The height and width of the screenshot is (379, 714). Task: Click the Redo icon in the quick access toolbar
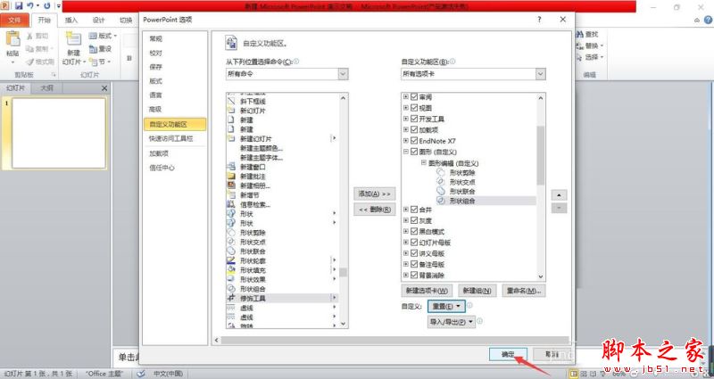pyautogui.click(x=46, y=6)
